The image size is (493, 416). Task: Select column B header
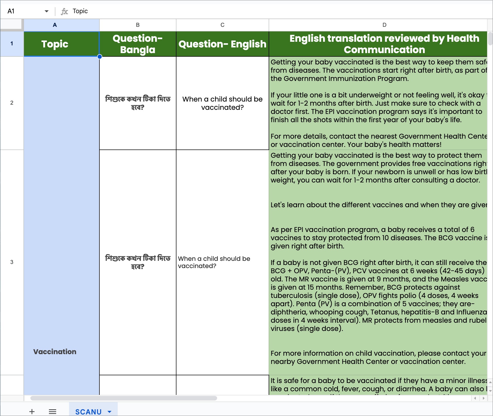pyautogui.click(x=138, y=25)
